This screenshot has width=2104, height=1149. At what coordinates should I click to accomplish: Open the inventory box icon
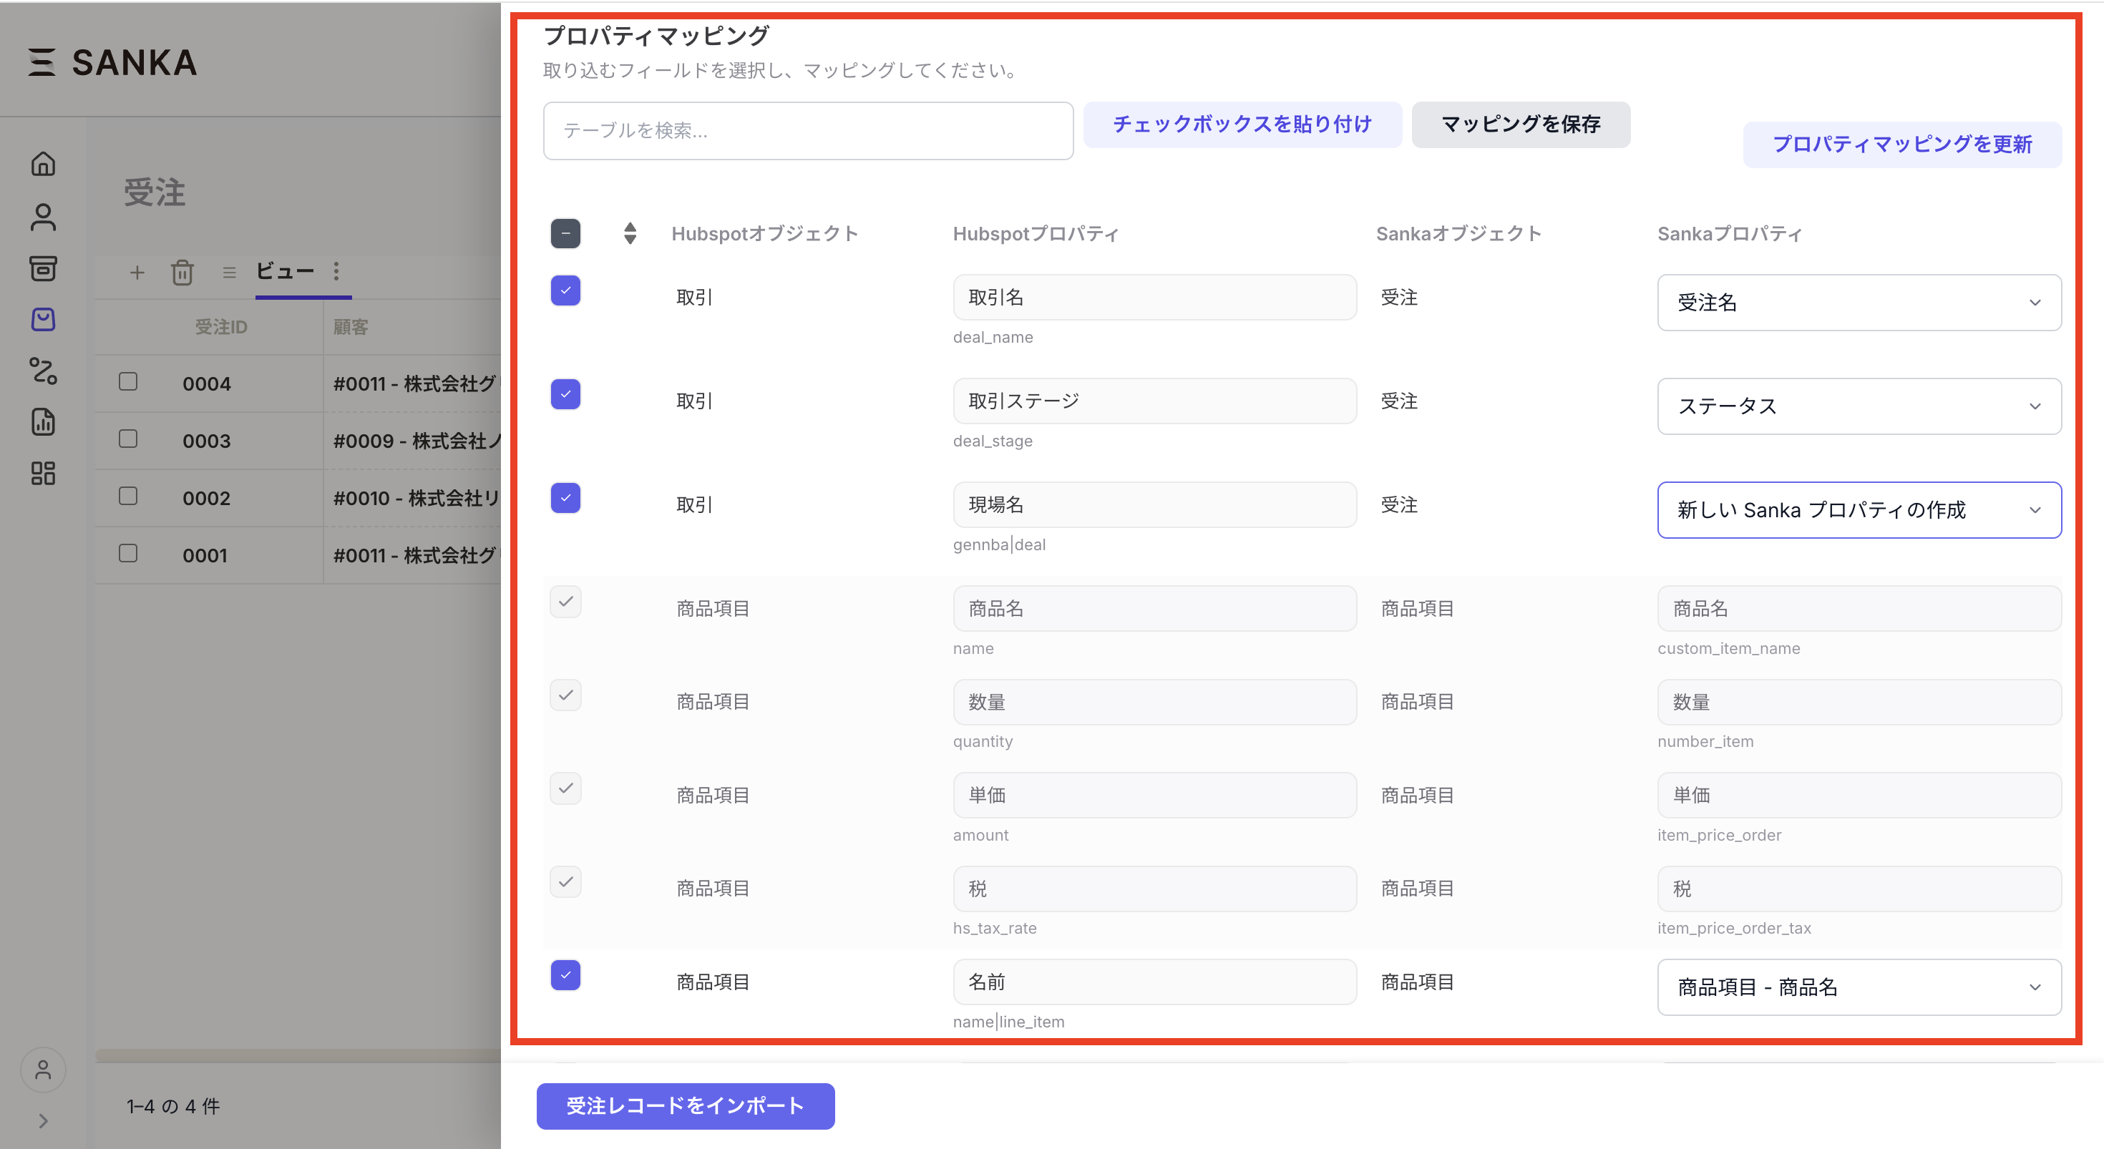[42, 268]
